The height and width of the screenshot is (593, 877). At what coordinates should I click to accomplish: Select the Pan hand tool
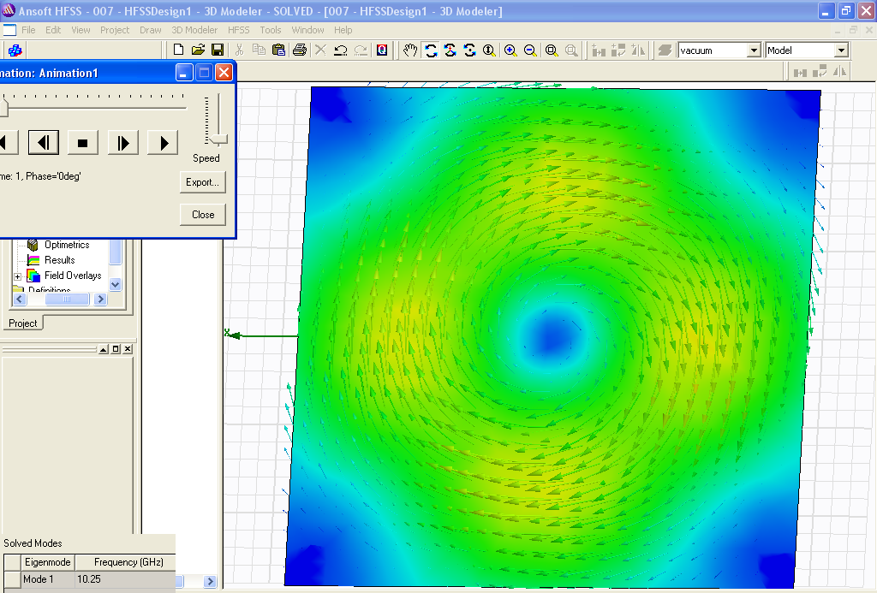coord(410,50)
